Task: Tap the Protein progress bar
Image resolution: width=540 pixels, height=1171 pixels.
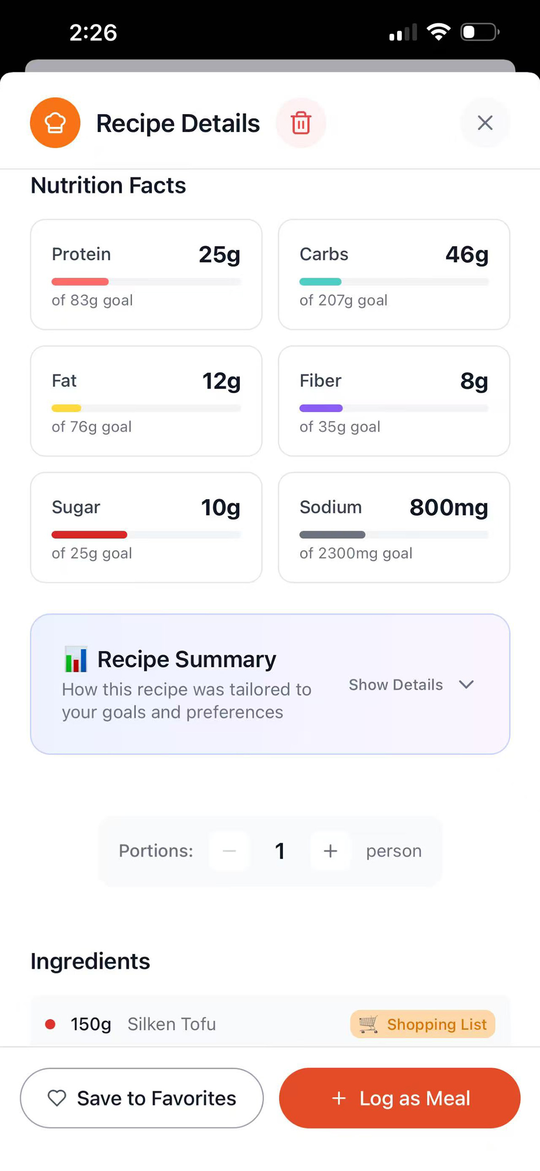Action: (146, 281)
